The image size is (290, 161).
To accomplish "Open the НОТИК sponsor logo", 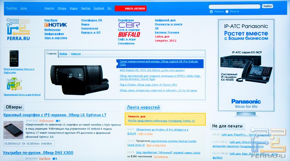I will pos(56,25).
